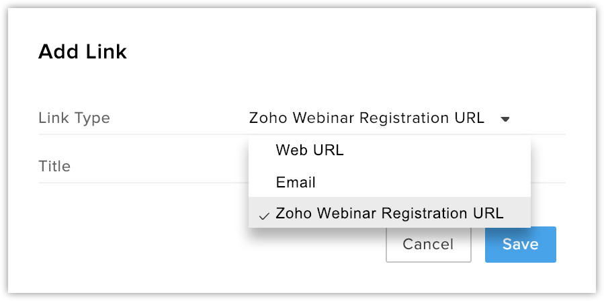This screenshot has width=604, height=301.
Task: Open the Link Type combo box value
Action: coord(366,118)
